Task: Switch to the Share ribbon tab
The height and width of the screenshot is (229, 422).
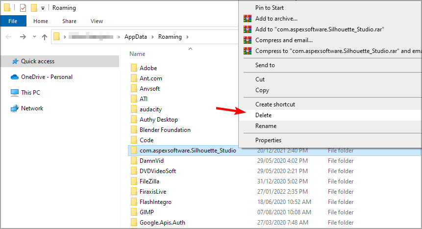Action: click(69, 21)
